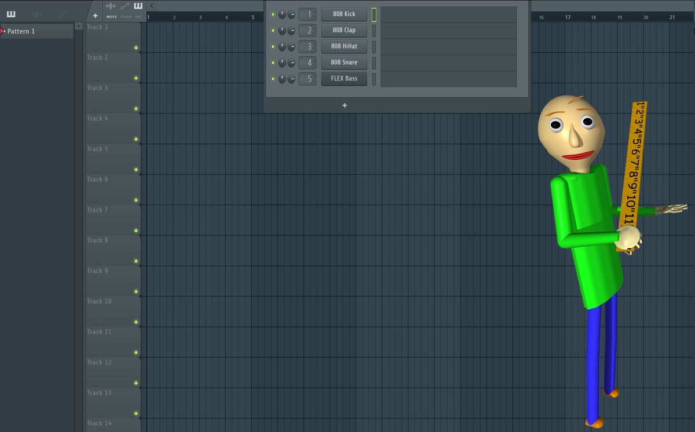Select the Track 13 header
This screenshot has height=432, width=695.
coord(113,402)
